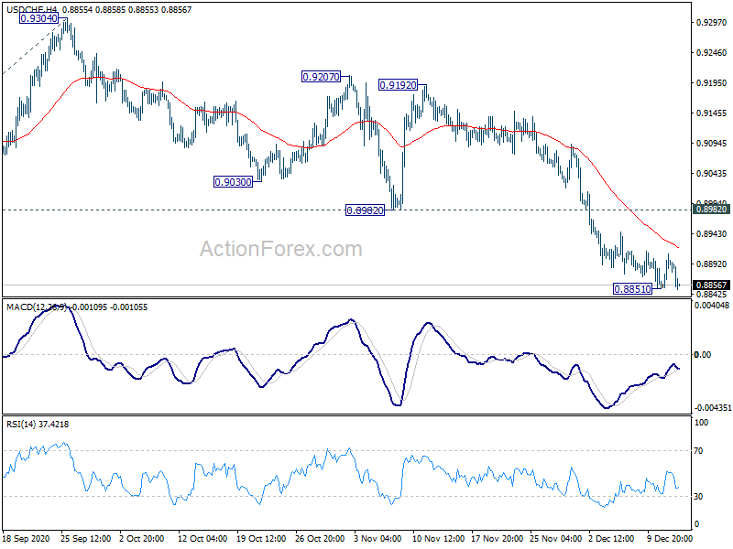Click the 0.88425 price axis value
Screen dimensions: 733x549
click(x=711, y=294)
